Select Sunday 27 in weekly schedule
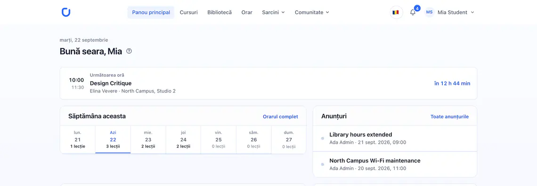The width and height of the screenshot is (537, 186). 289,139
